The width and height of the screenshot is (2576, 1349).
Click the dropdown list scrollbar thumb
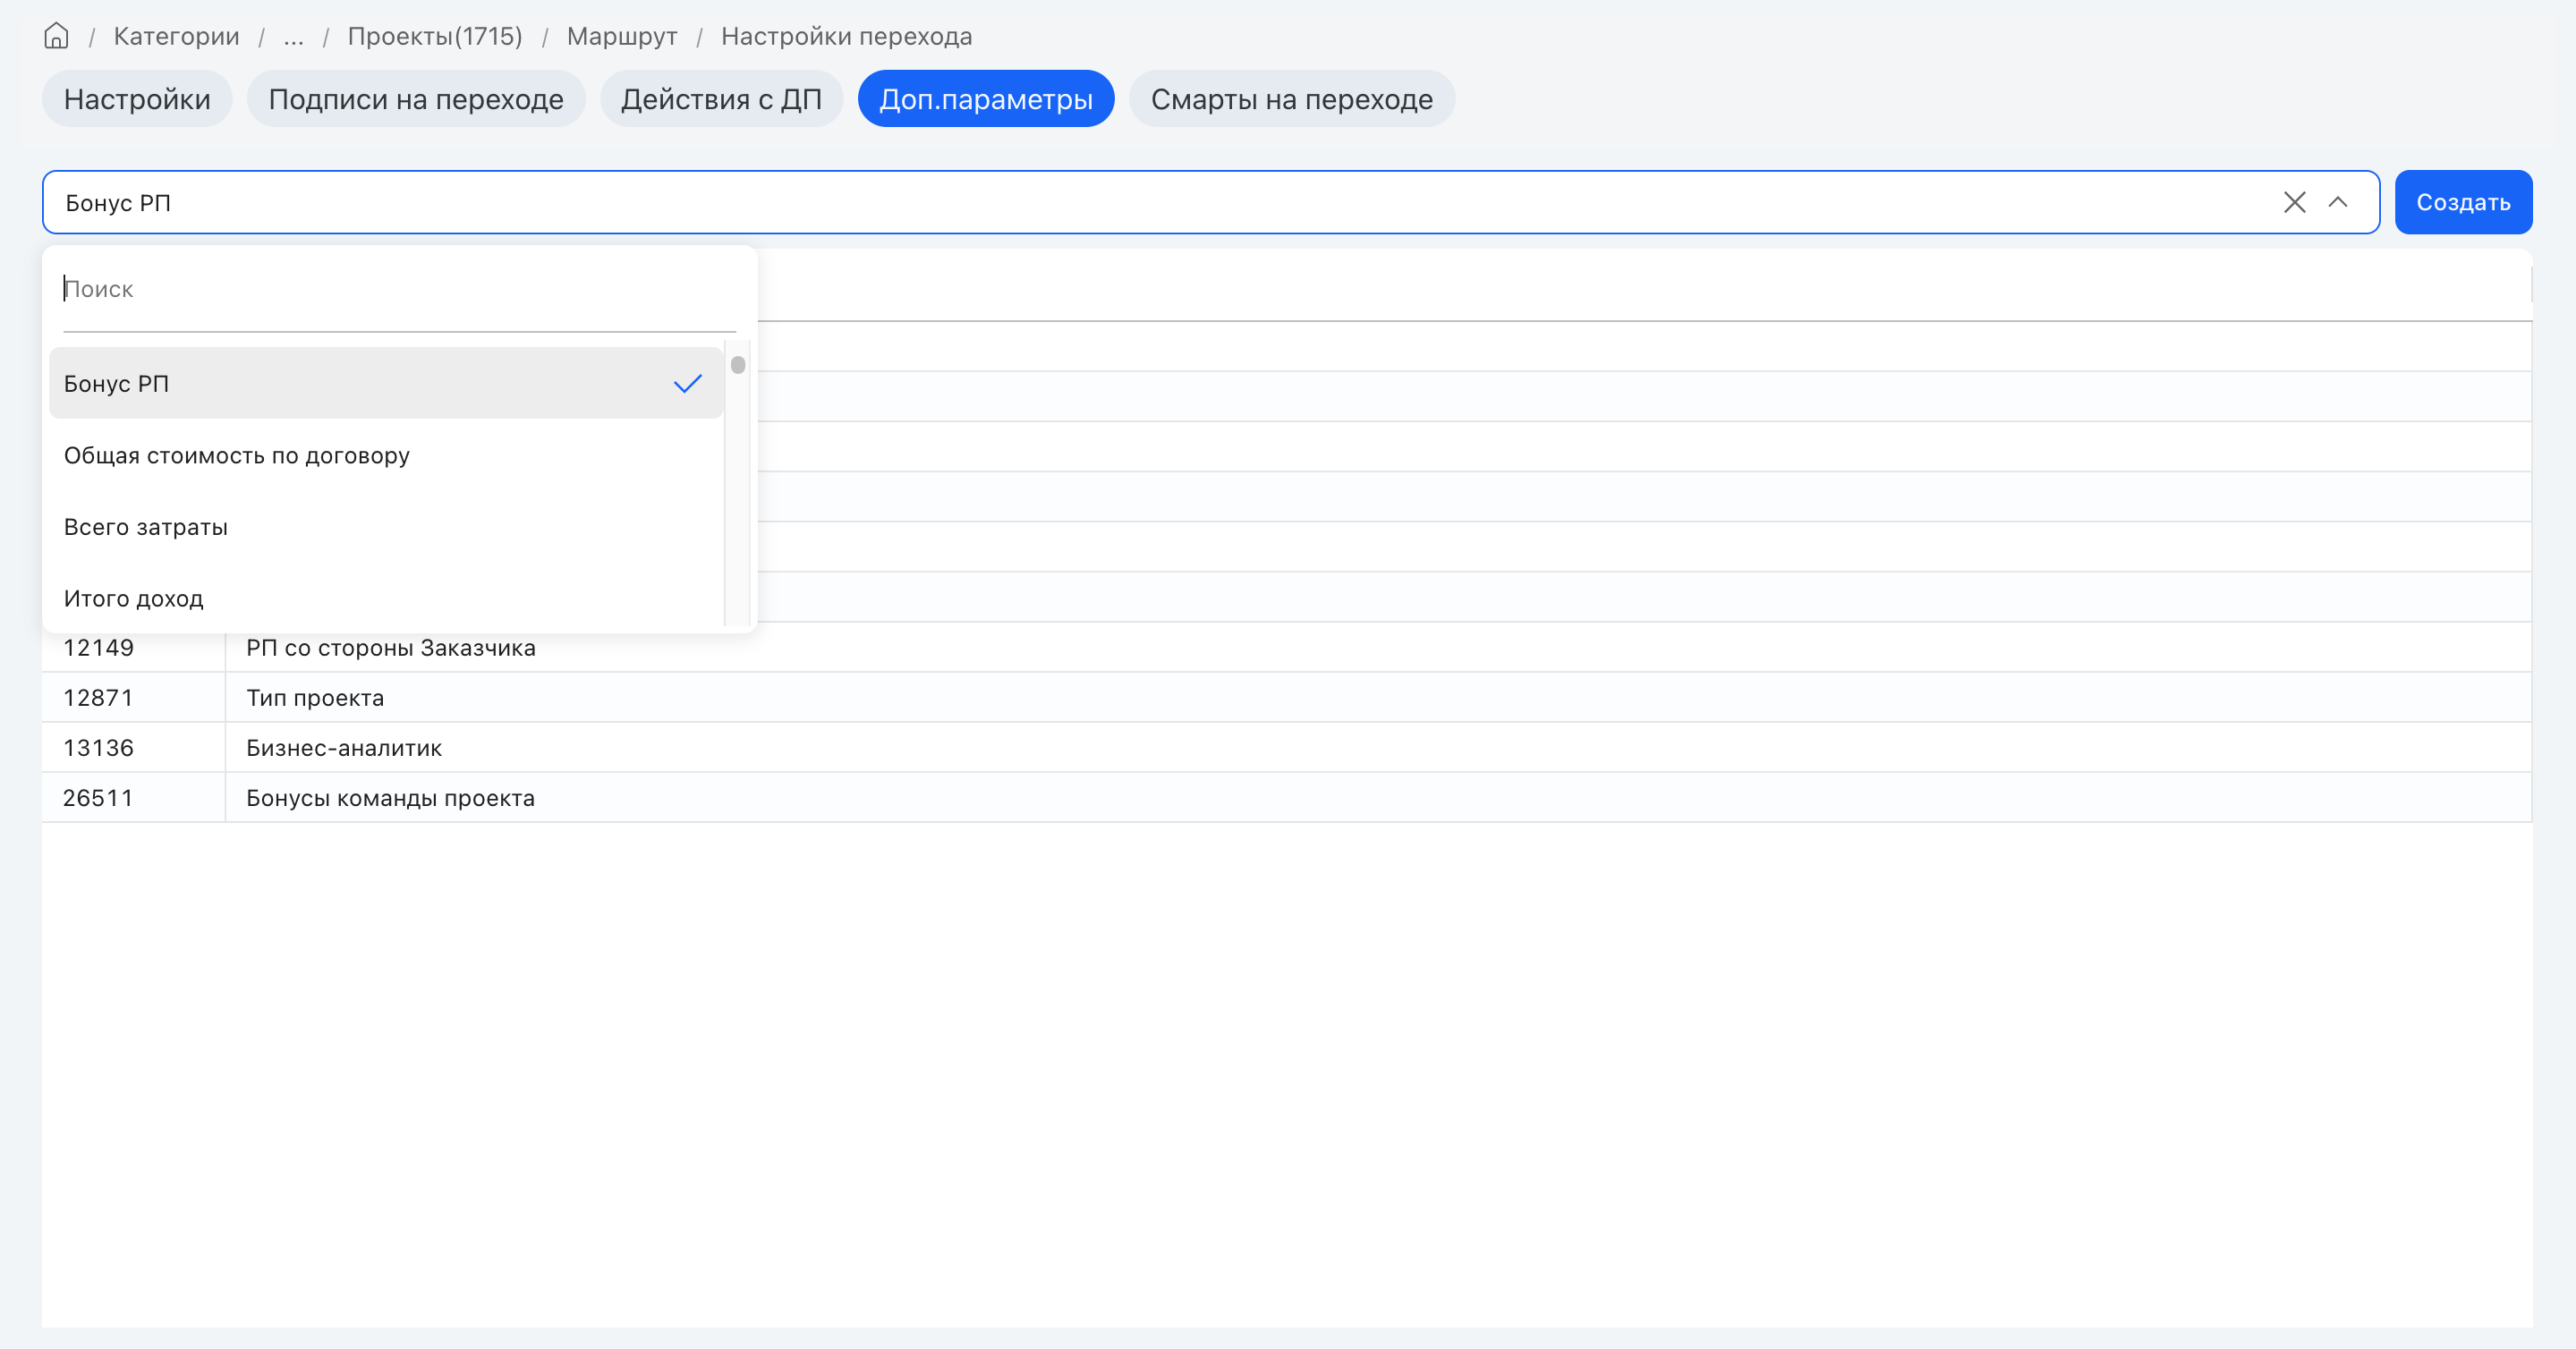tap(738, 365)
